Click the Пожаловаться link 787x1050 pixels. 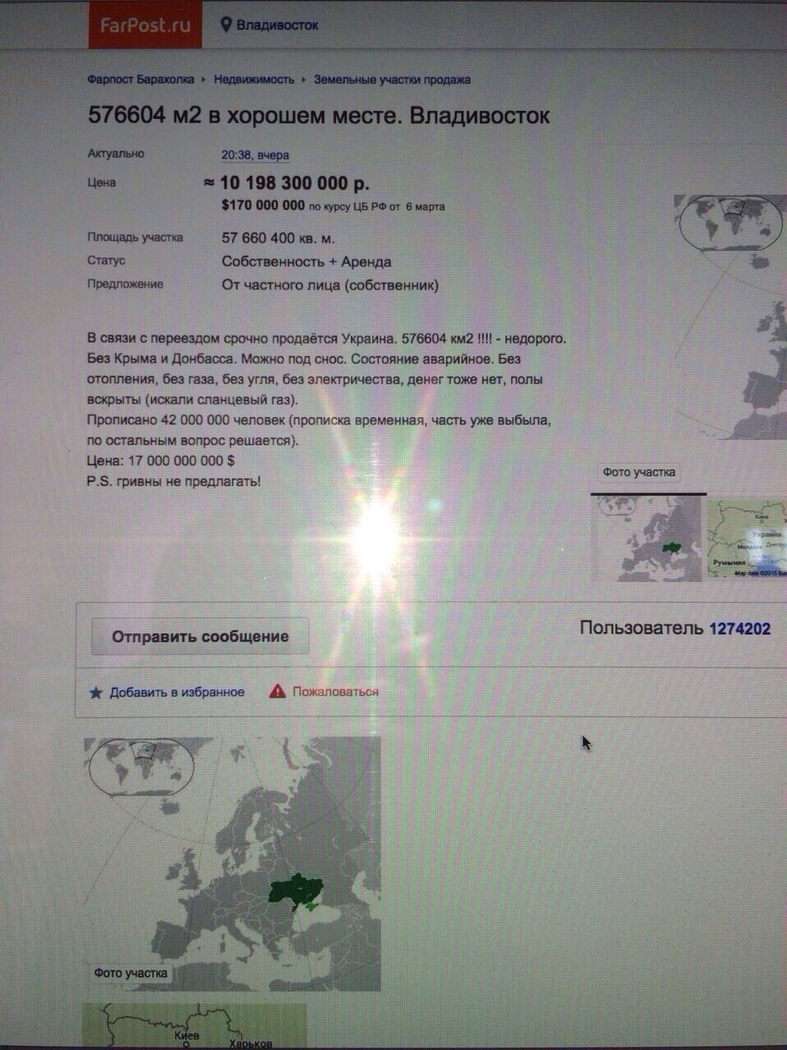pyautogui.click(x=335, y=692)
